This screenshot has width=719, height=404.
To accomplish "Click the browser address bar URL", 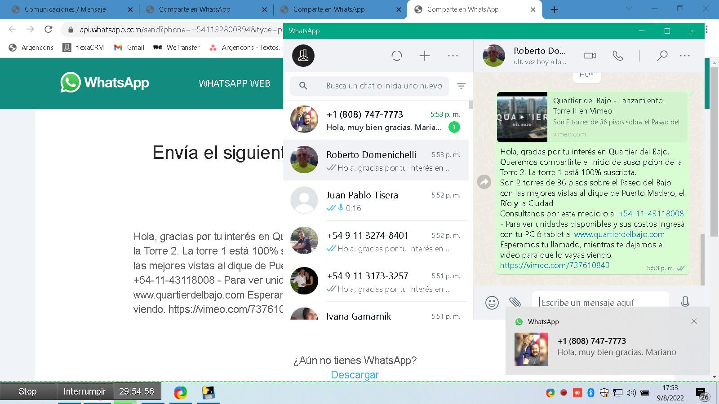I will click(x=181, y=30).
